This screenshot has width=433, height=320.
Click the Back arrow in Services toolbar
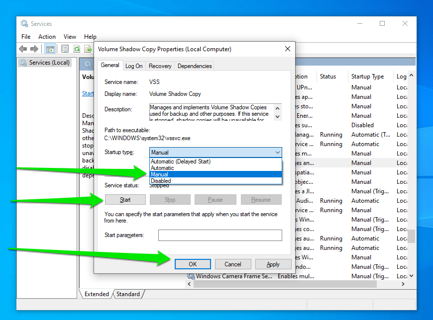point(23,49)
